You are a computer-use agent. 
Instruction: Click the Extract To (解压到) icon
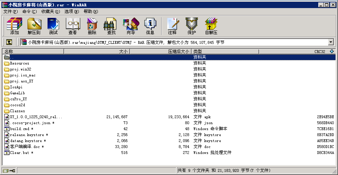click(34, 26)
